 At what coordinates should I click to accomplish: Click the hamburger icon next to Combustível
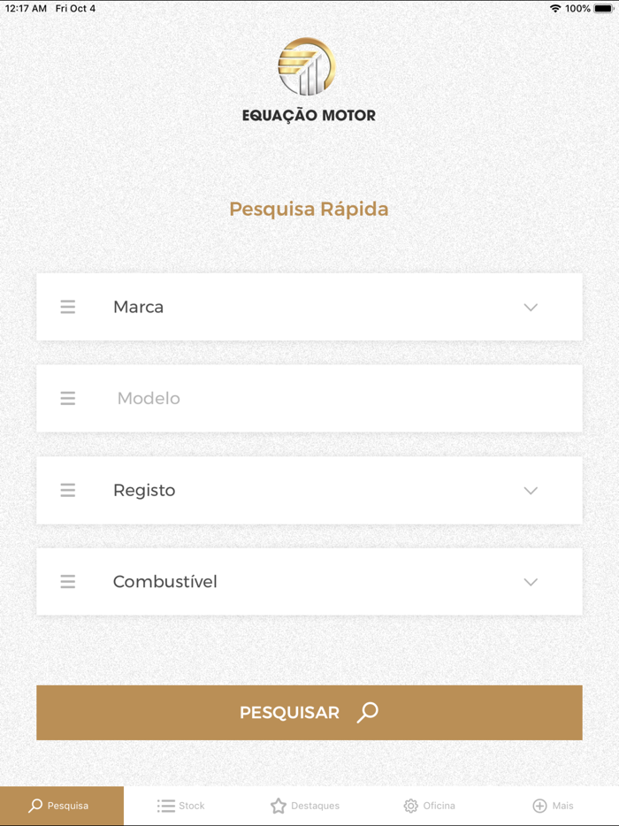68,581
